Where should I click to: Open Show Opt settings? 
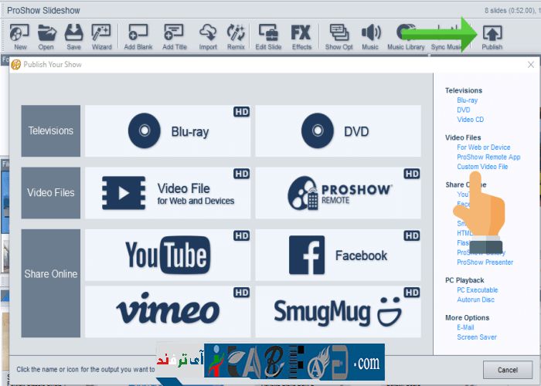point(339,36)
